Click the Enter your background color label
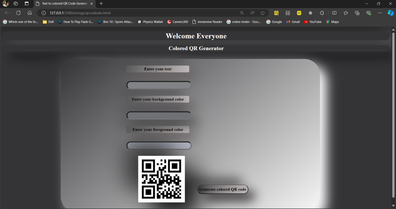Image resolution: width=396 pixels, height=209 pixels. (x=158, y=99)
